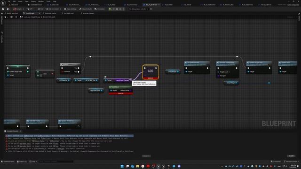The width and height of the screenshot is (301, 169).
Task: Open the Tools menu
Action: click(x=48, y=1)
